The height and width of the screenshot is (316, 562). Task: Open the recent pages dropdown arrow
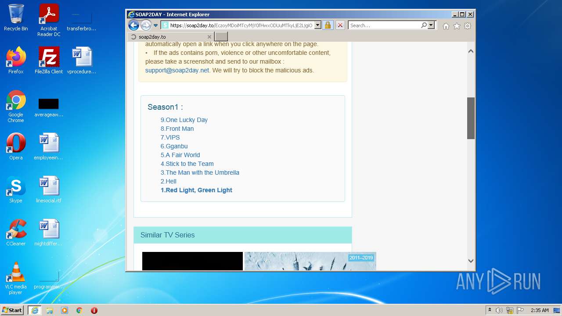pos(155,25)
